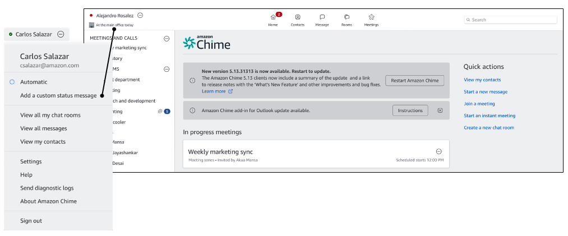
Task: Click Meetings and Calls section header
Action: pyautogui.click(x=113, y=38)
